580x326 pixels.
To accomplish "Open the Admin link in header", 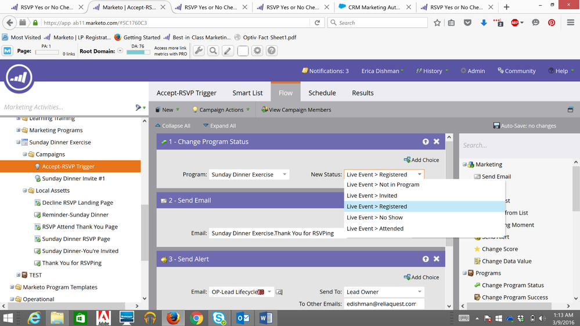I will 473,71.
